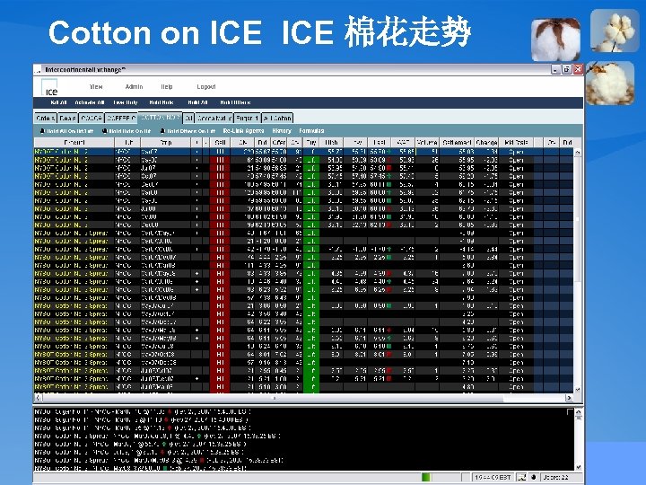646x485 pixels.
Task: Click Activate All in the dark toolbar
Action: coord(90,102)
